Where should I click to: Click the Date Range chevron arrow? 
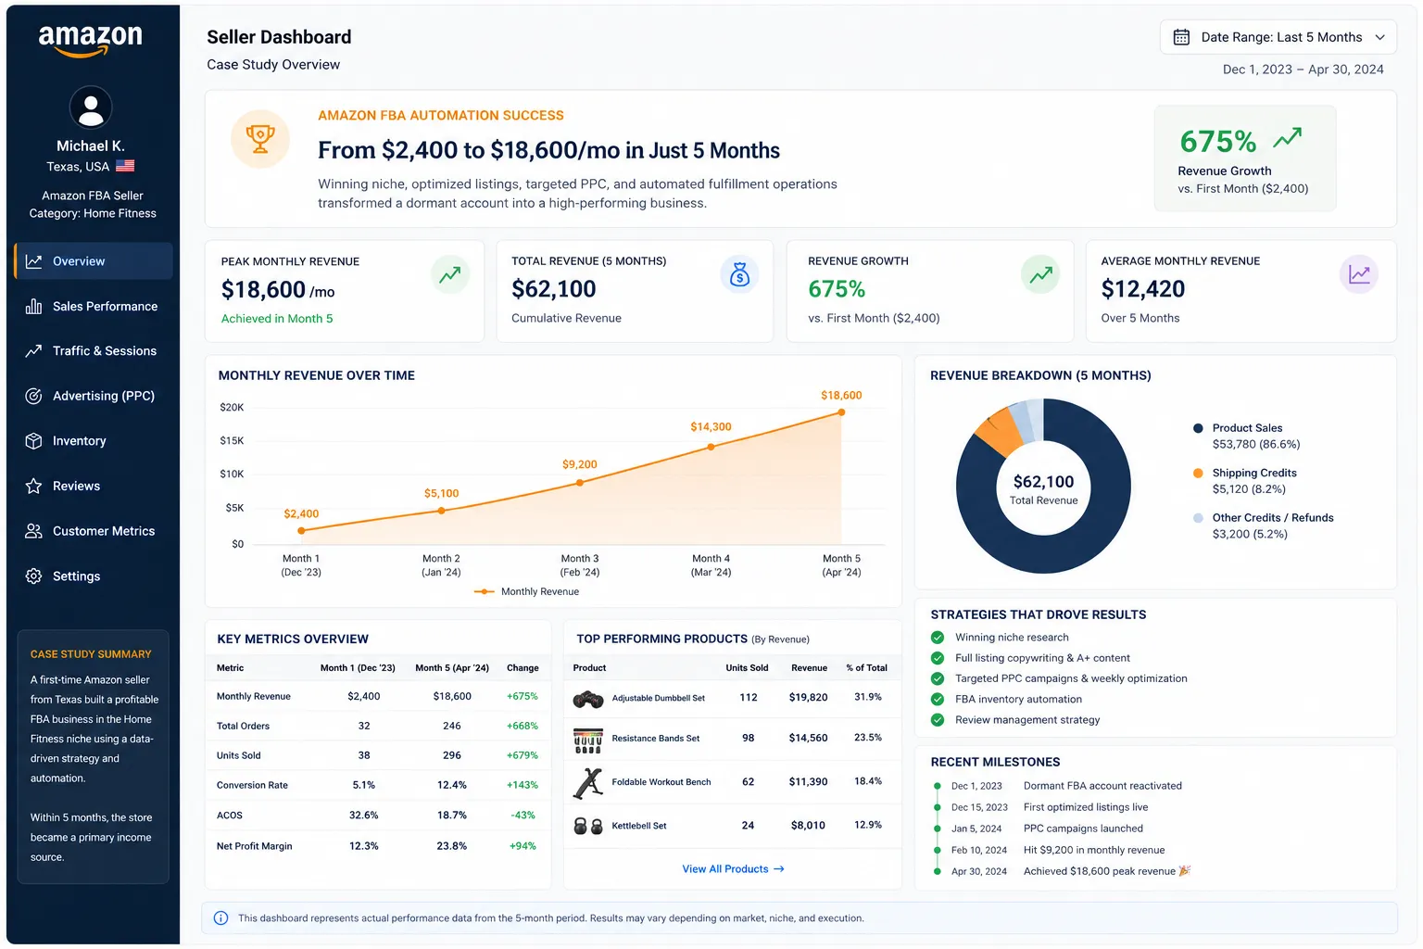click(x=1379, y=37)
